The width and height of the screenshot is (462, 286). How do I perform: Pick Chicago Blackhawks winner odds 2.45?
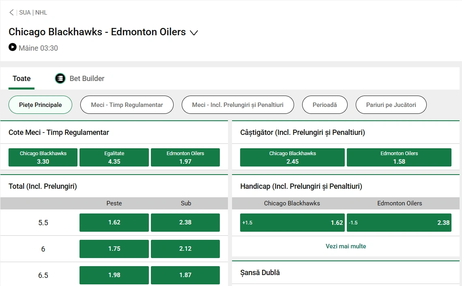point(292,158)
